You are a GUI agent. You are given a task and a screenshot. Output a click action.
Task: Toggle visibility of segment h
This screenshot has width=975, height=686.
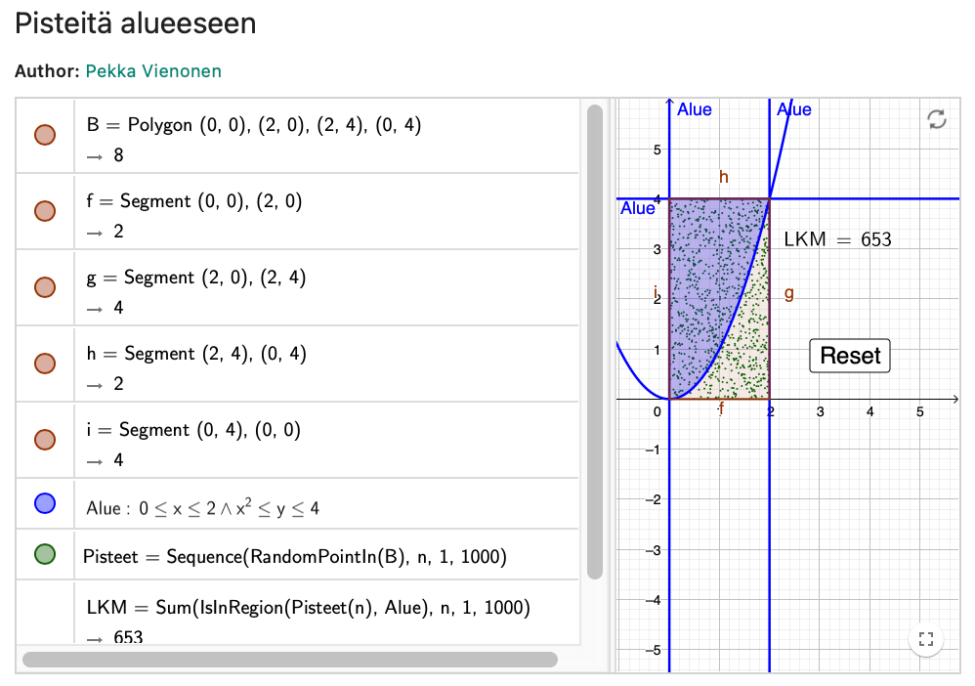point(45,364)
